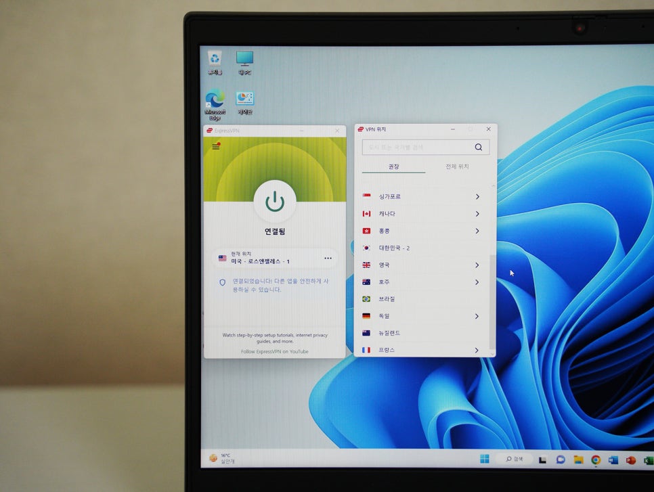This screenshot has height=492, width=654.
Task: Expand the Singapore server list chevron
Action: pyautogui.click(x=477, y=197)
